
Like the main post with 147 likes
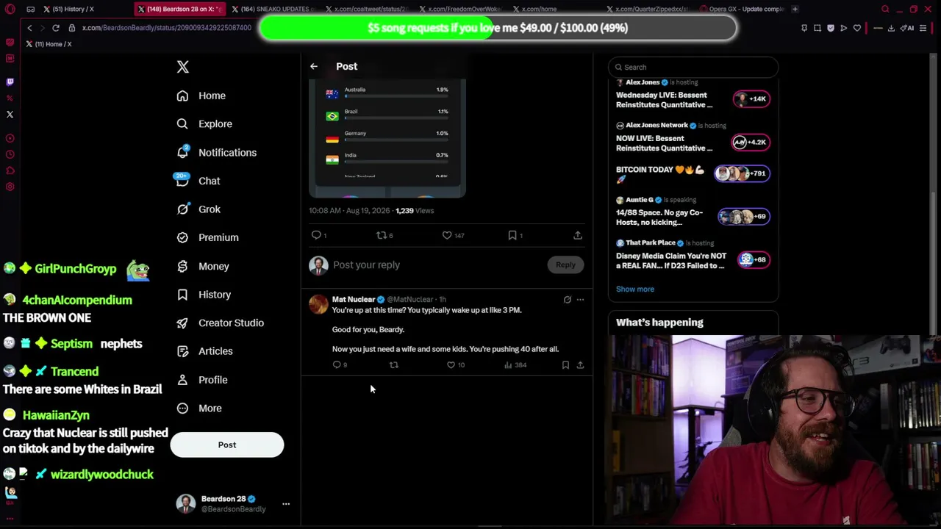pyautogui.click(x=447, y=235)
